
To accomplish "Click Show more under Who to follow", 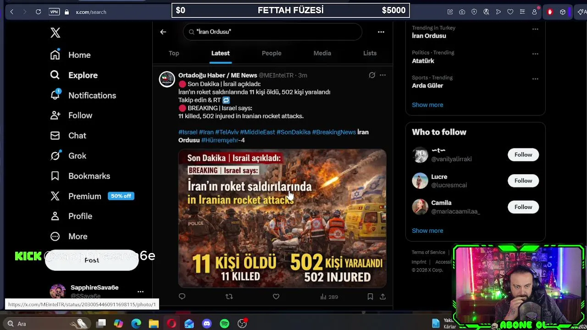I will (x=427, y=231).
